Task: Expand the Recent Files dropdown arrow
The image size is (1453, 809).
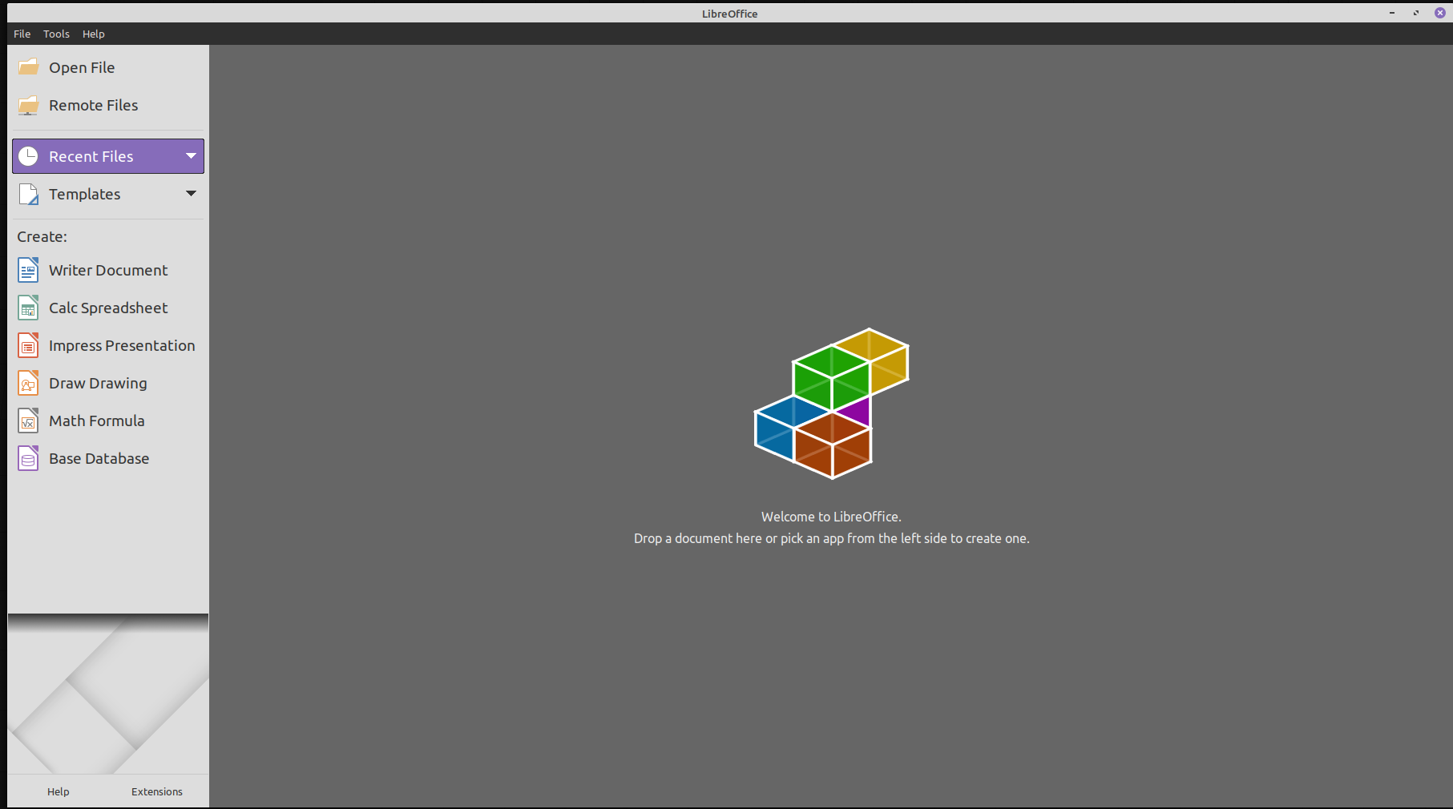Action: pyautogui.click(x=191, y=156)
